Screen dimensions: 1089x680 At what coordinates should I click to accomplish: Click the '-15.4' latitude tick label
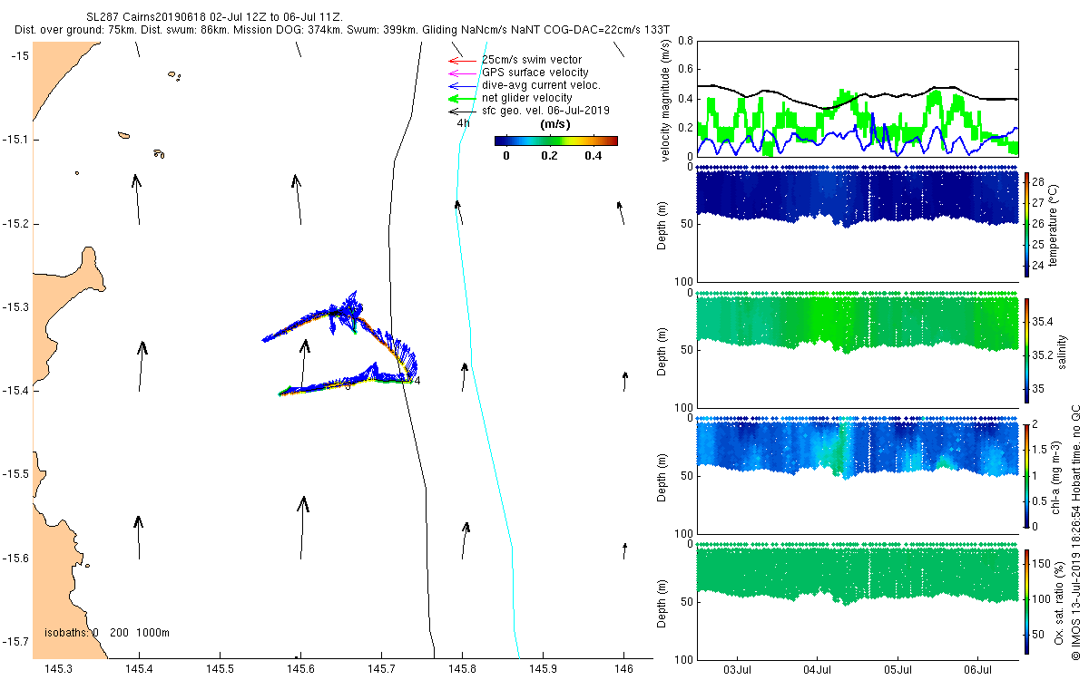coord(15,391)
